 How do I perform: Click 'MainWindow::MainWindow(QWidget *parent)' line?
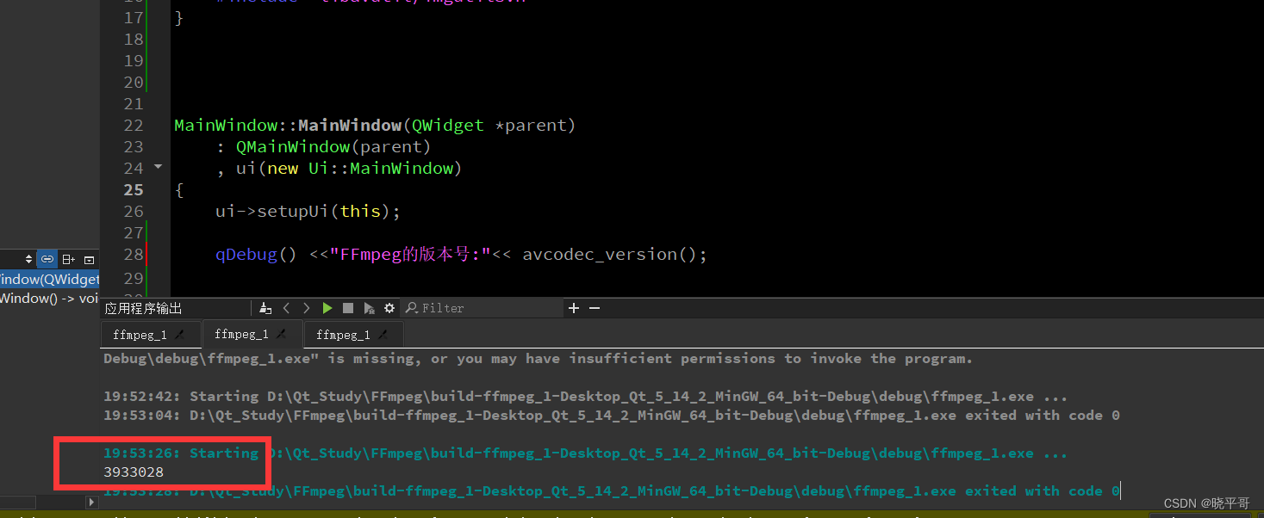375,126
